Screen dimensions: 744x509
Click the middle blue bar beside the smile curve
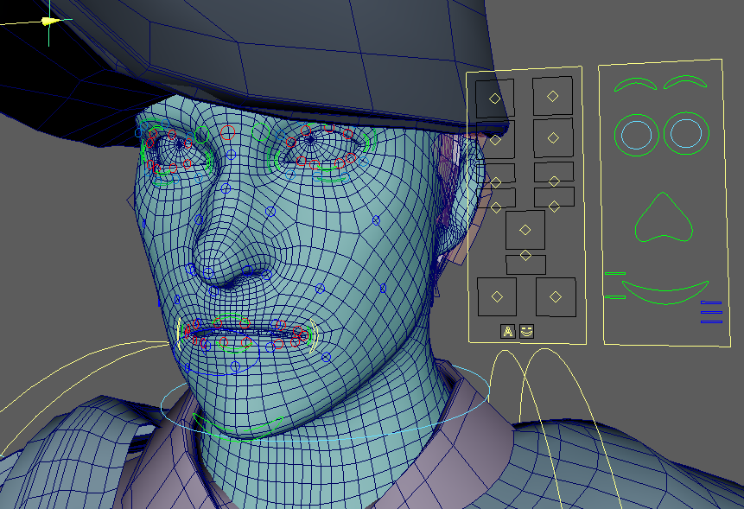711,311
